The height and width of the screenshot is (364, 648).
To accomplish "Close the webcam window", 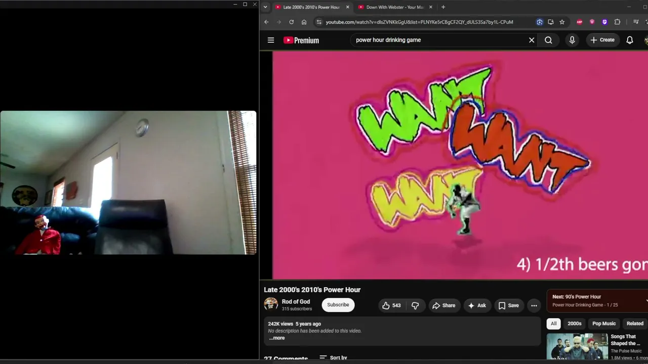I will 255,4.
